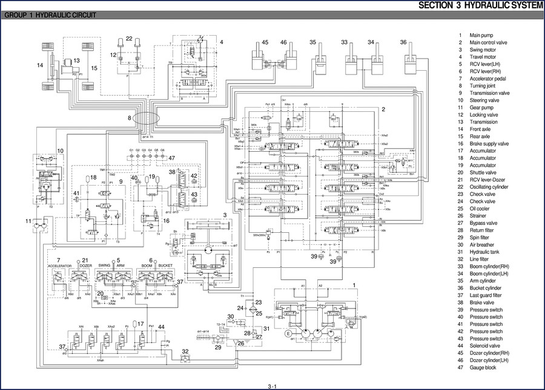Select 'Steering valve' legend entry
Screen dimensions: 545x390
484,100
